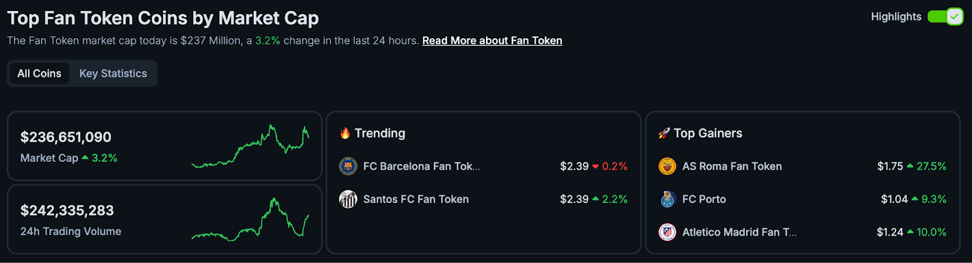
Task: Click the FC Barcelona crest icon
Action: point(348,166)
